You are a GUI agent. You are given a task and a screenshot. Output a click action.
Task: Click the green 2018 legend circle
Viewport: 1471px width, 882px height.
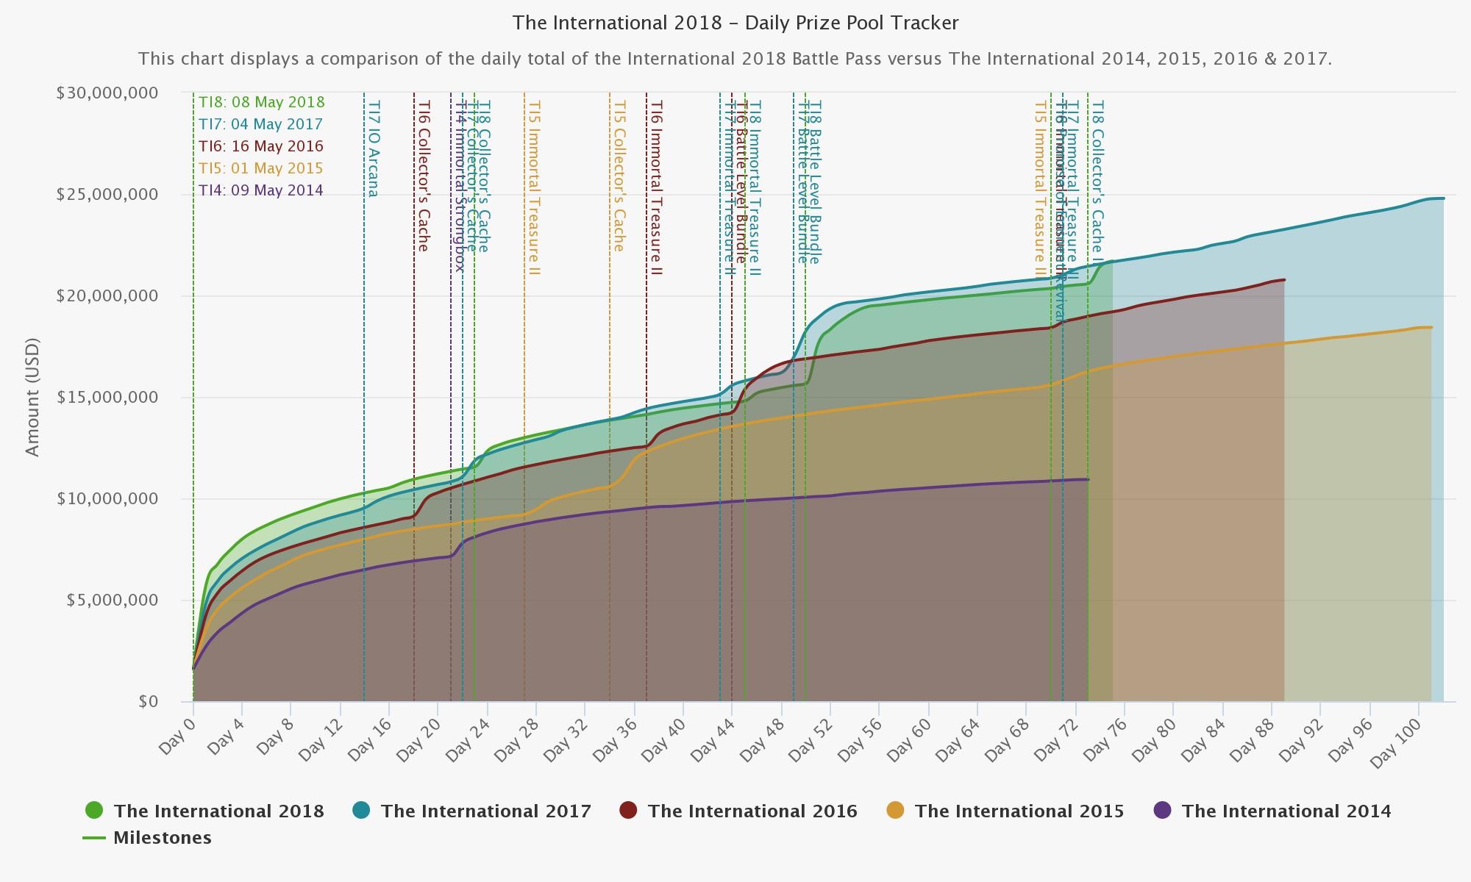tap(94, 811)
